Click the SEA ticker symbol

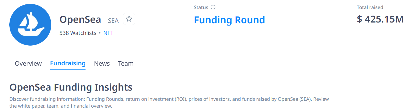113,21
